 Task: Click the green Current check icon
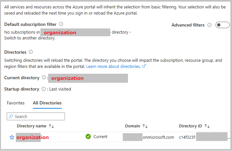(88, 136)
